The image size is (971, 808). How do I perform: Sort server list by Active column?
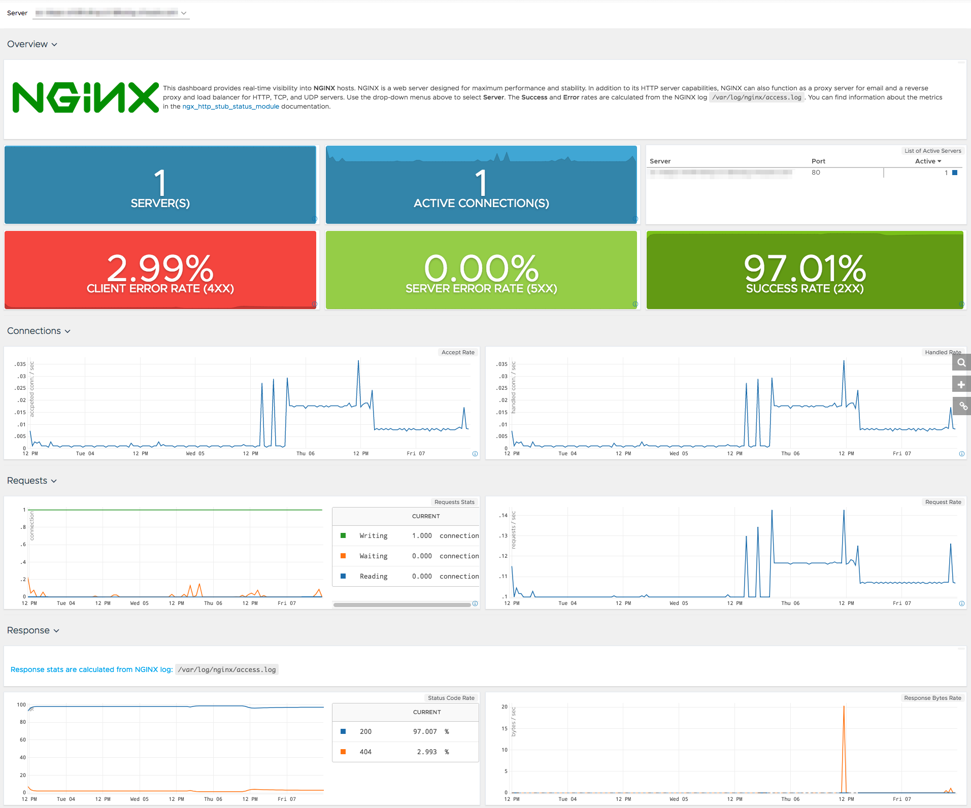927,161
